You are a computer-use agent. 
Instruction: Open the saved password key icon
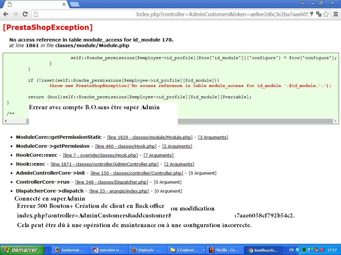click(312, 14)
